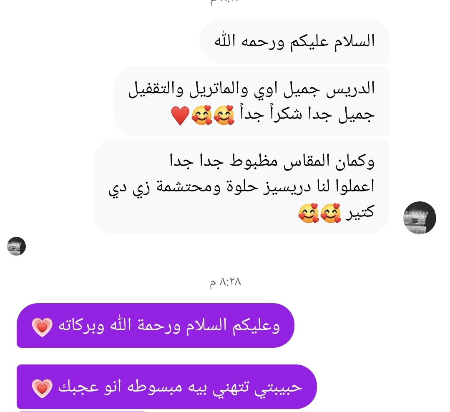Select the purple message حبيبتي تتهني بيه
This screenshot has height=412, width=450.
pyautogui.click(x=167, y=387)
